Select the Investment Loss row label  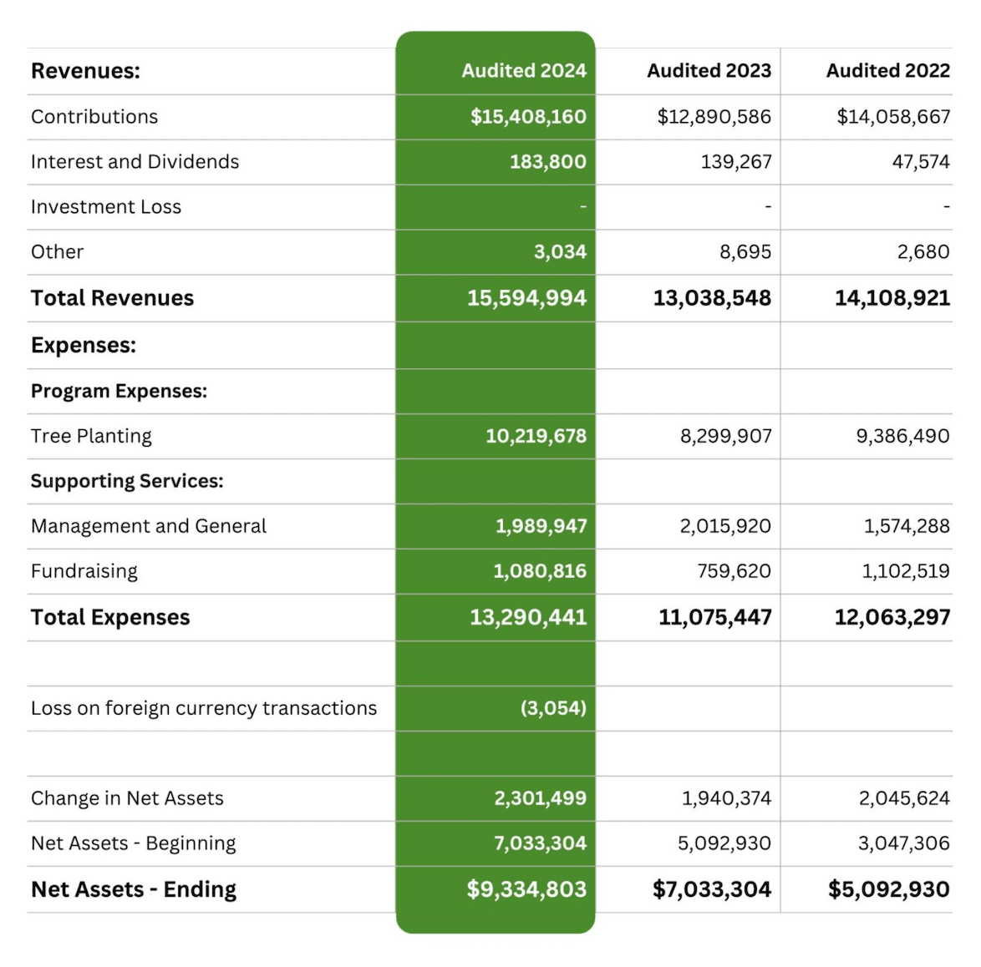[106, 207]
